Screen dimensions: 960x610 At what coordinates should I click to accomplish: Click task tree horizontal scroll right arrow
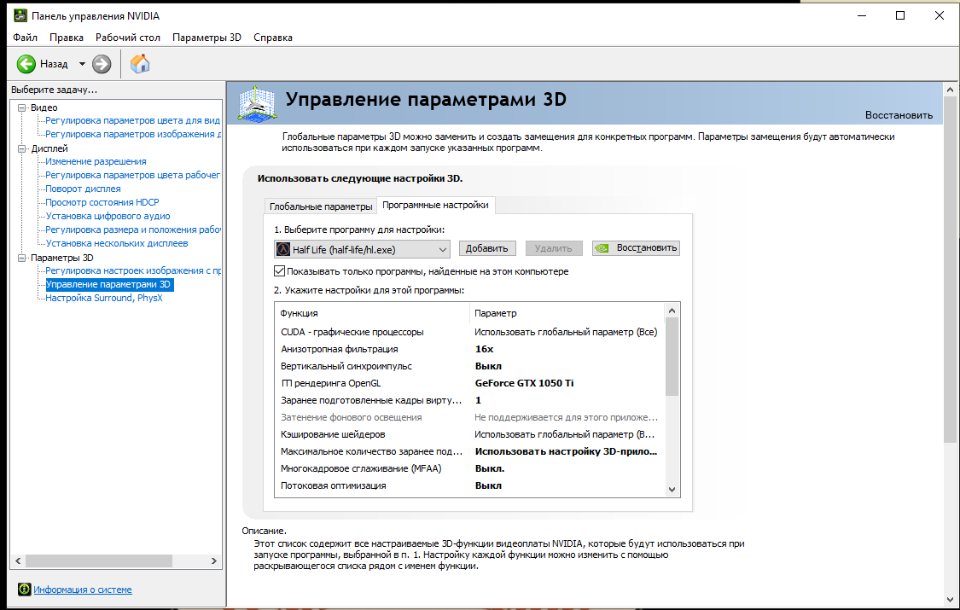(x=214, y=561)
